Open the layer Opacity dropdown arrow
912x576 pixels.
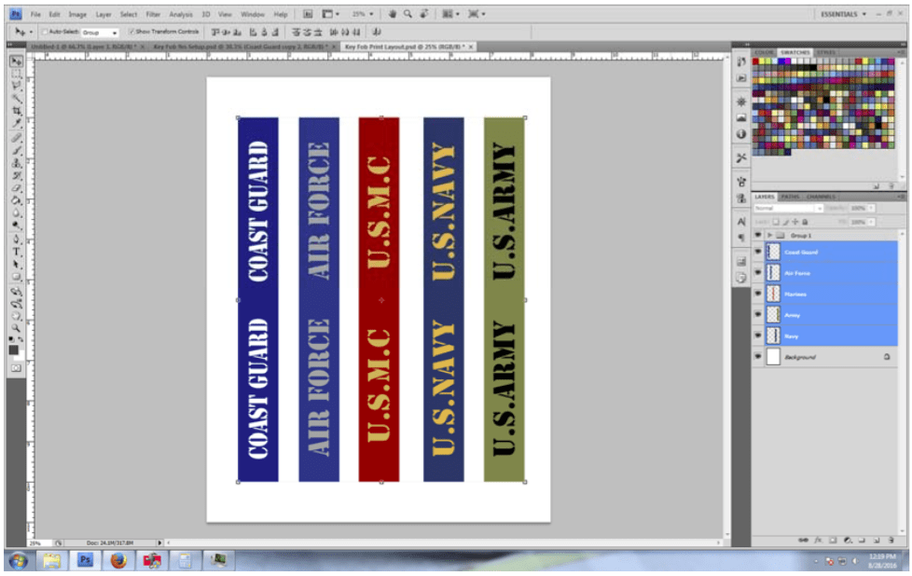coord(871,208)
